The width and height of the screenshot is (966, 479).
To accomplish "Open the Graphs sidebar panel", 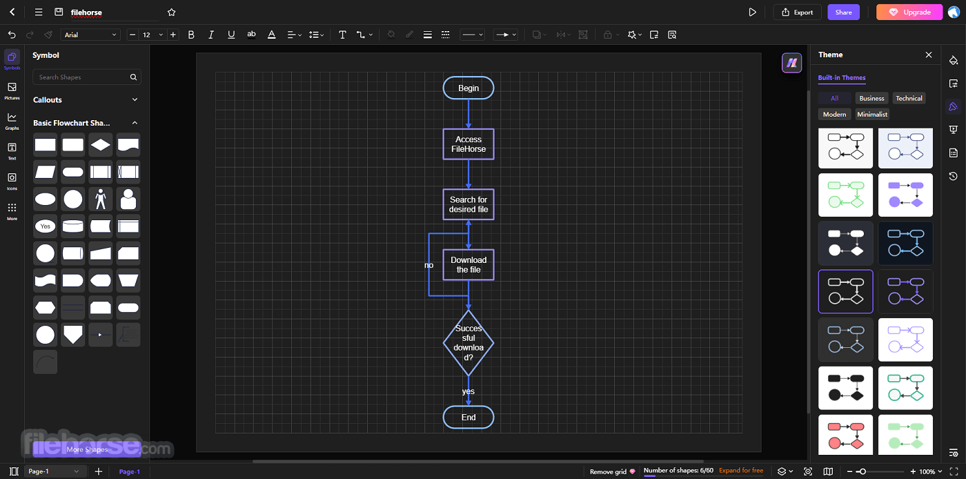I will click(x=12, y=121).
